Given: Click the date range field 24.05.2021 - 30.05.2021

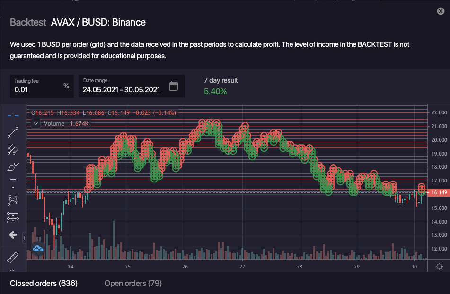Looking at the screenshot, I should point(121,89).
